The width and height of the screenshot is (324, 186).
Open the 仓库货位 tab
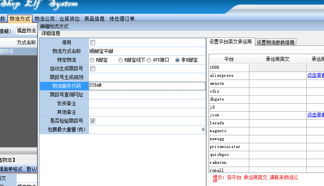(x=70, y=19)
